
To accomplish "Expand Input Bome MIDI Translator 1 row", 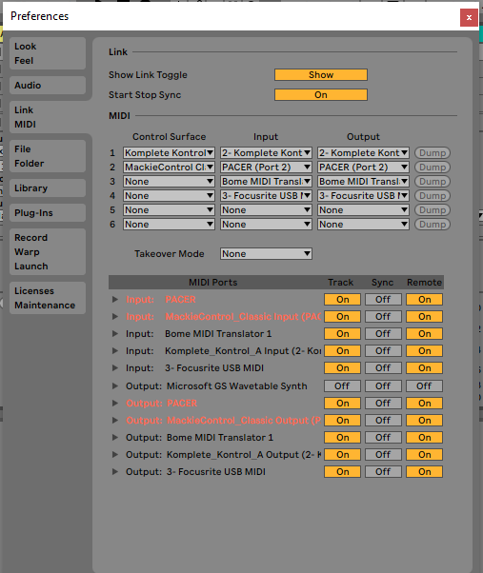I will click(x=115, y=334).
